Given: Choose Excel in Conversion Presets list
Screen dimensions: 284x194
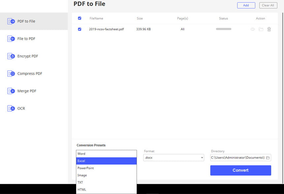Looking at the screenshot, I should (x=106, y=161).
